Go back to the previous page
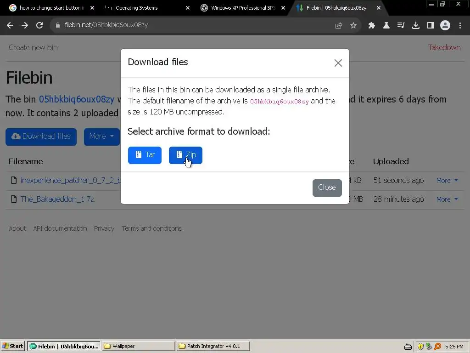This screenshot has width=470, height=353. (x=10, y=25)
